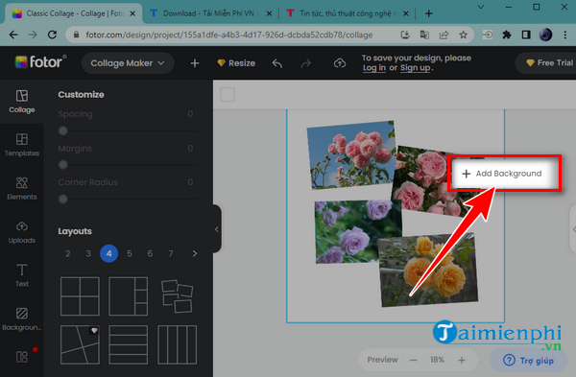Select layout count 6

[x=150, y=253]
